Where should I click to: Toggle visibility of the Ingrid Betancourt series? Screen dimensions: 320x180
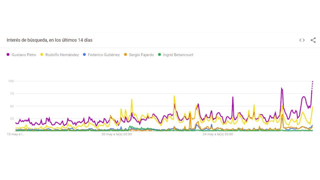click(x=178, y=54)
